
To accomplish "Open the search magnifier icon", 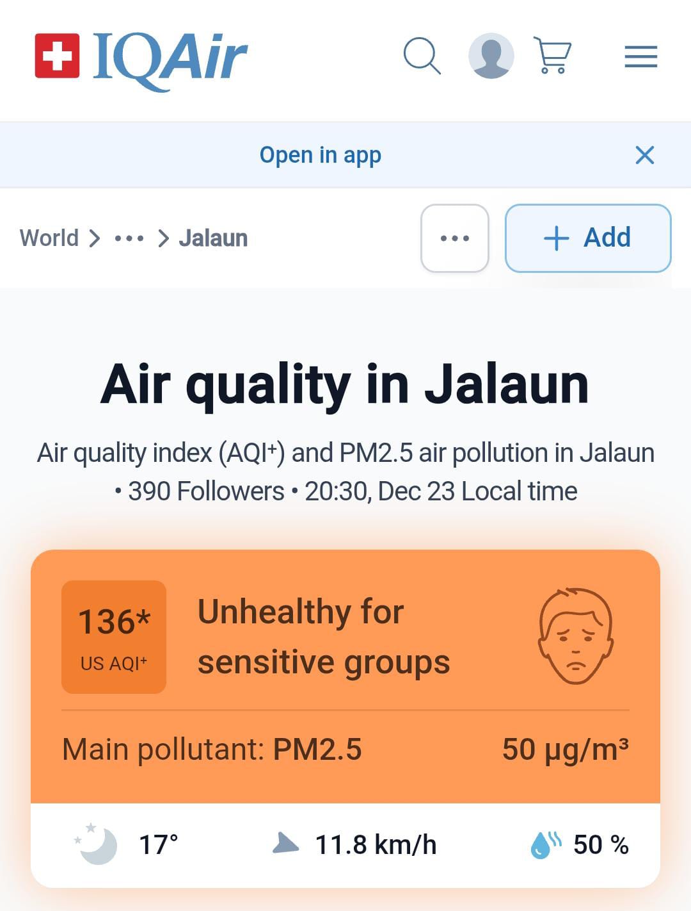I will (x=422, y=56).
